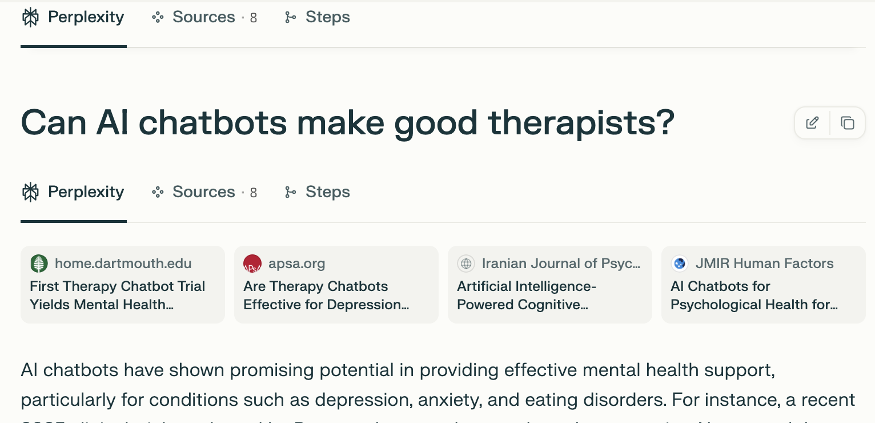This screenshot has width=875, height=423.
Task: Open "AI Chatbots for Psychological Health" card
Action: click(764, 295)
